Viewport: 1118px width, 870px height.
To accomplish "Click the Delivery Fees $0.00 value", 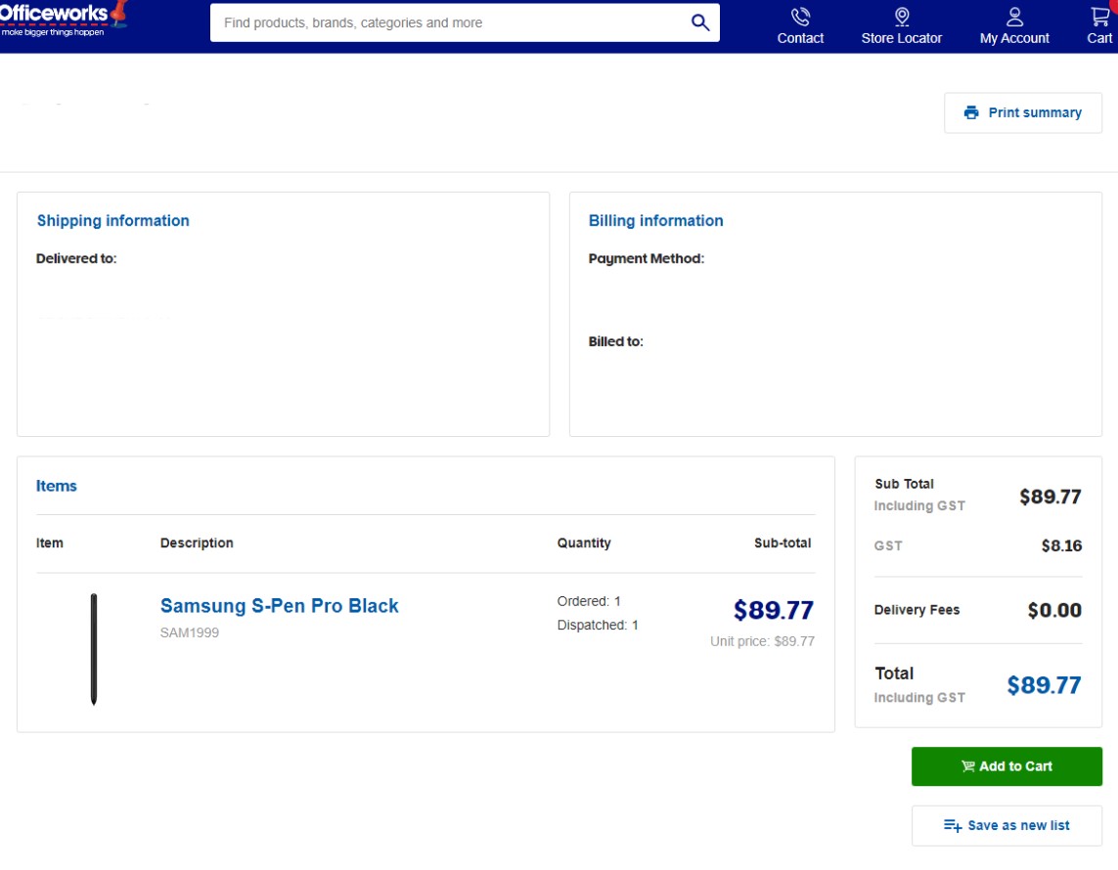I will (x=1054, y=610).
